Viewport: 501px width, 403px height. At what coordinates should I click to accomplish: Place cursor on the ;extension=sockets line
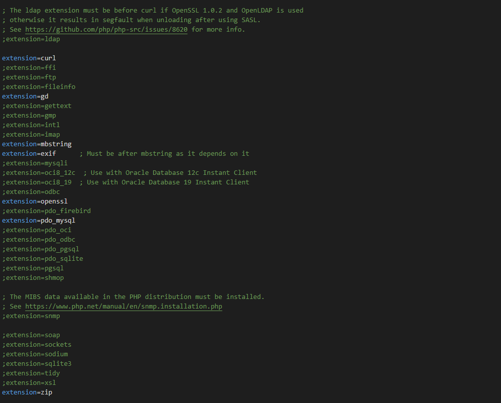(37, 345)
